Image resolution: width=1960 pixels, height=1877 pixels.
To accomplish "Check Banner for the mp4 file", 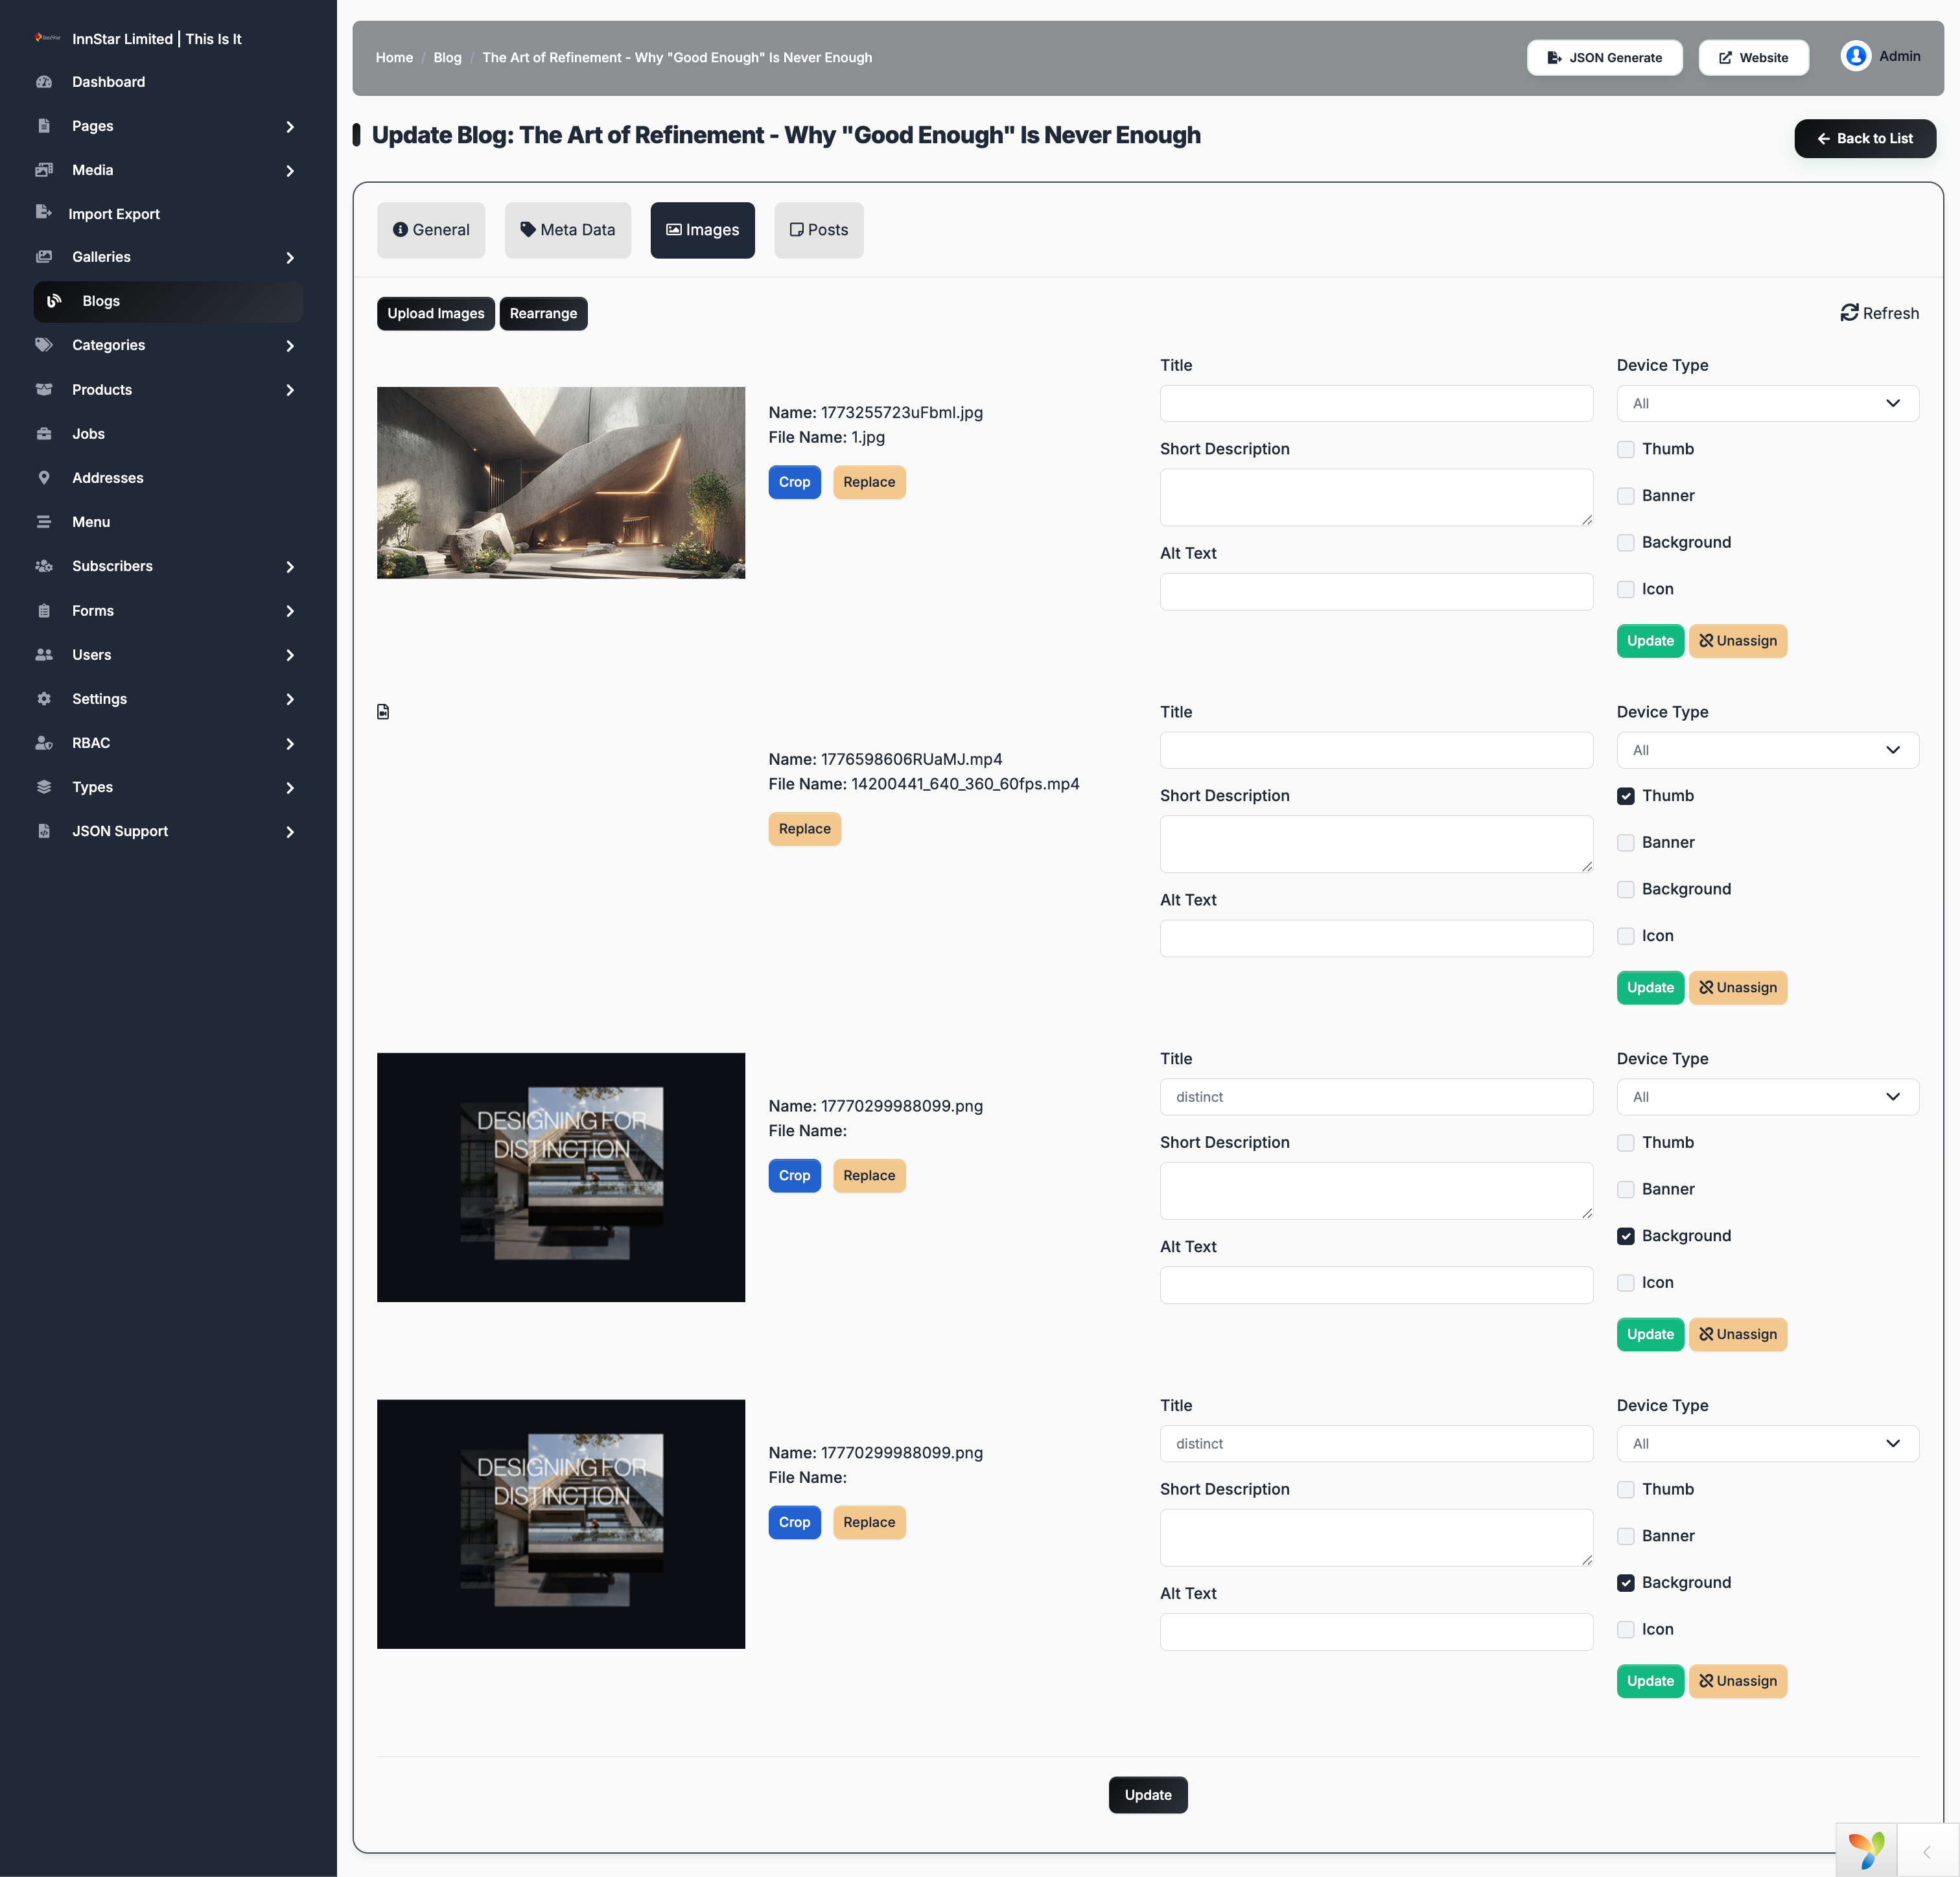I will (1626, 843).
